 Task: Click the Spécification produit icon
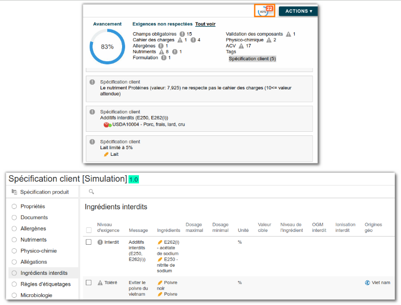tap(14, 192)
